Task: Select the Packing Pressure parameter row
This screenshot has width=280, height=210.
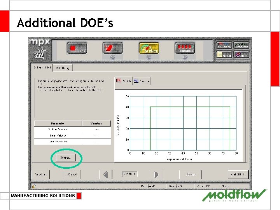Action: coord(72,129)
